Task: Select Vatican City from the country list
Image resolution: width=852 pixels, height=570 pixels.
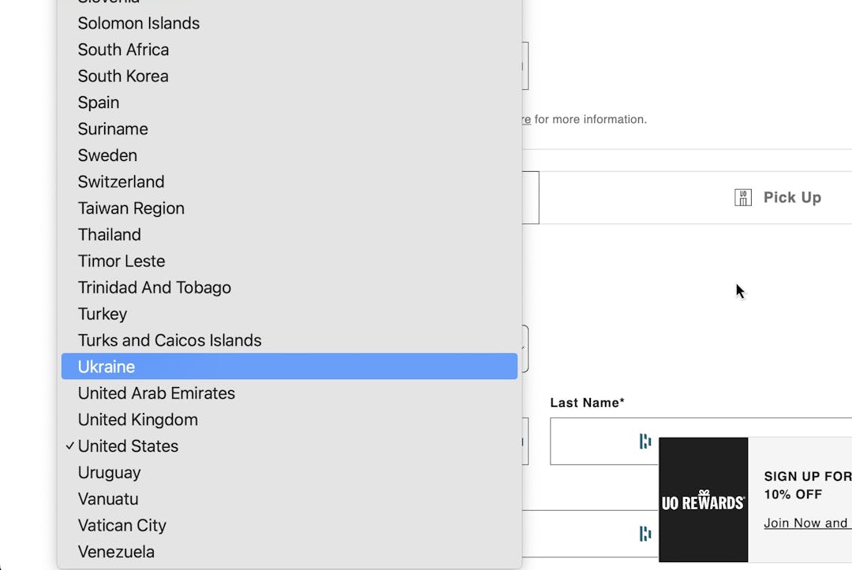Action: tap(122, 525)
